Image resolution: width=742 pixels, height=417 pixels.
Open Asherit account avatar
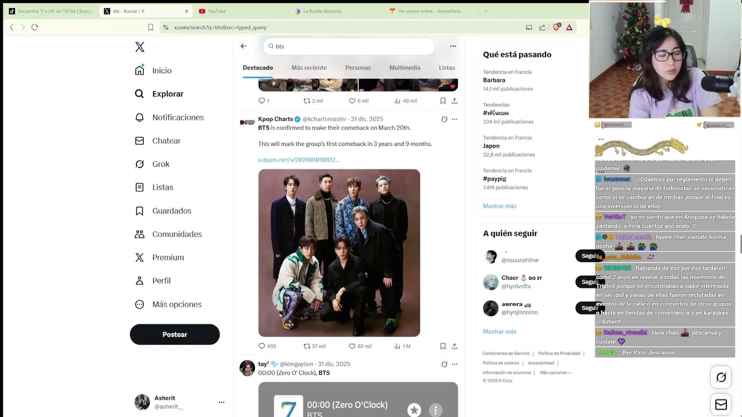(142, 402)
